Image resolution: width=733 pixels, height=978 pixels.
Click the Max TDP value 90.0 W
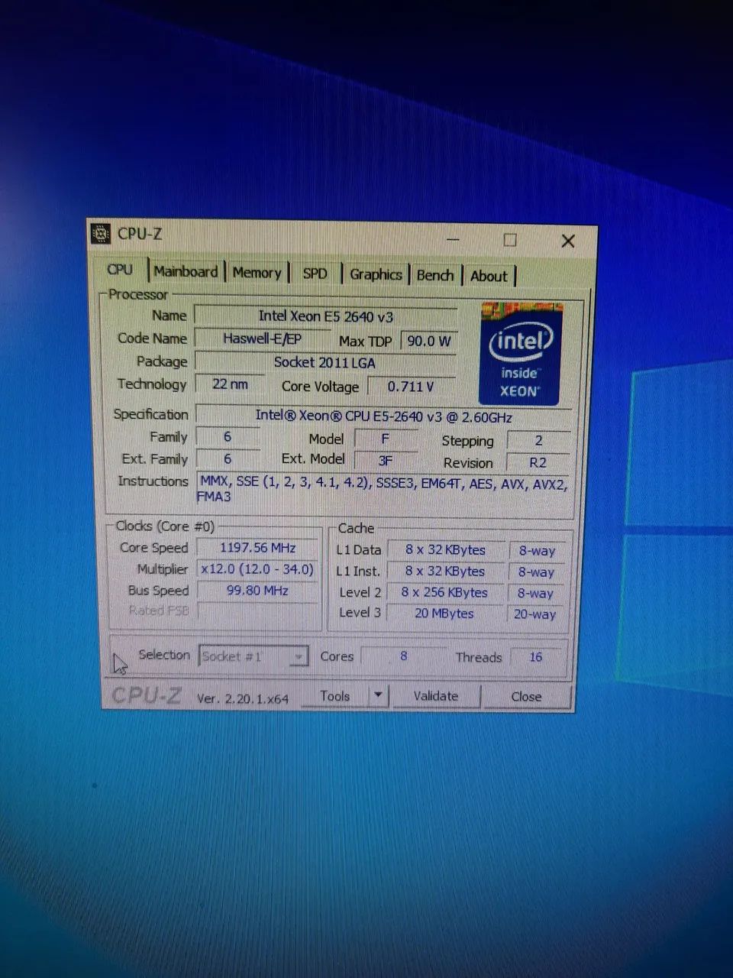[428, 341]
